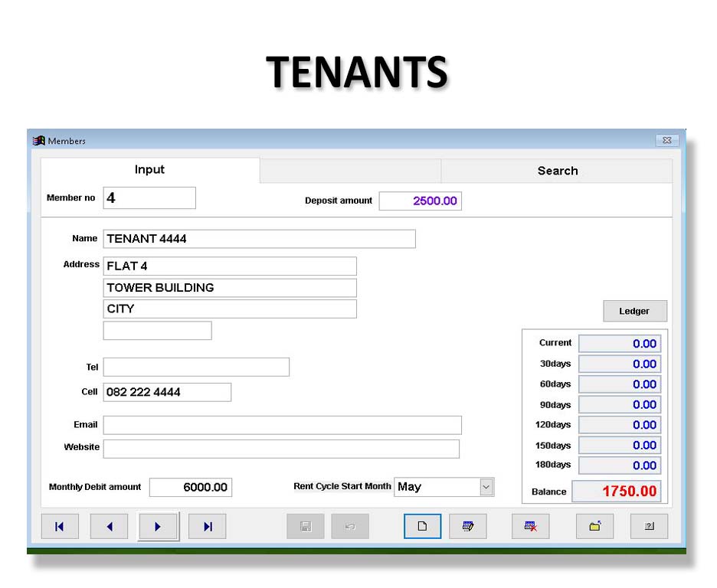Expand the Rent Cycle Start Month dropdown
The image size is (717, 588).
pos(486,487)
